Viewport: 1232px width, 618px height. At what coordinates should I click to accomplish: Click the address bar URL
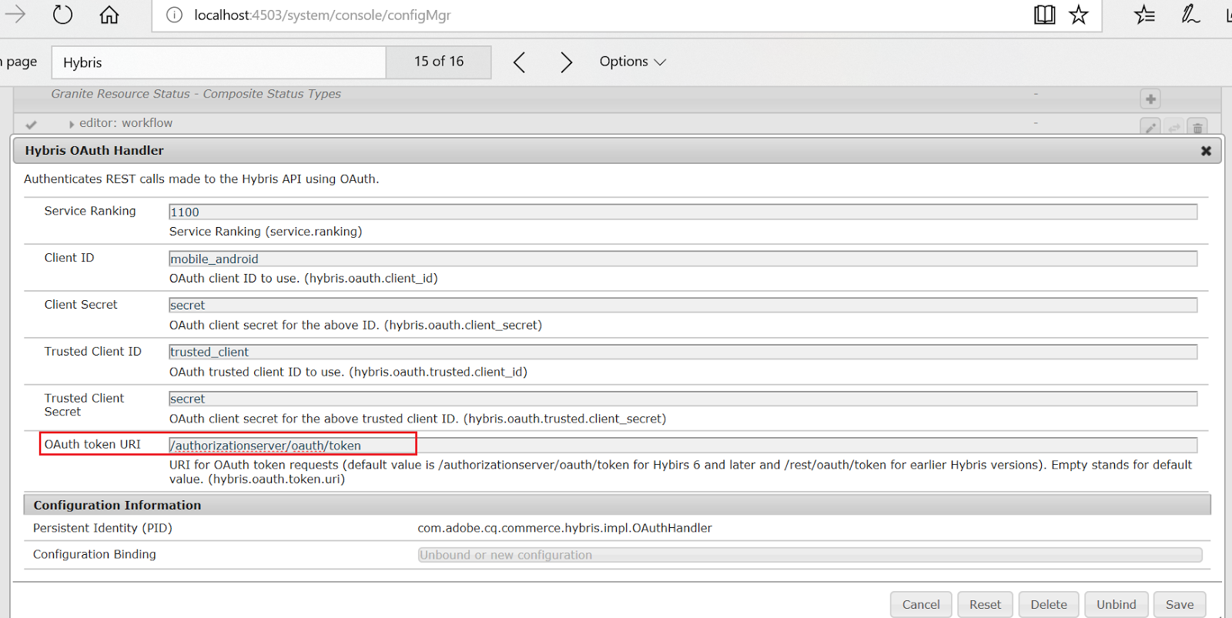[322, 15]
